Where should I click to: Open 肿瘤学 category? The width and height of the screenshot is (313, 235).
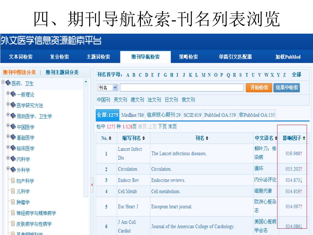(x=23, y=202)
